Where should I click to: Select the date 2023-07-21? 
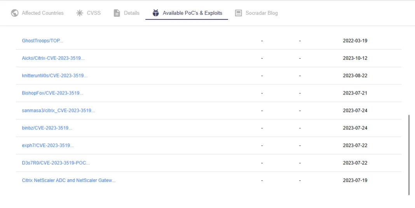click(x=355, y=93)
